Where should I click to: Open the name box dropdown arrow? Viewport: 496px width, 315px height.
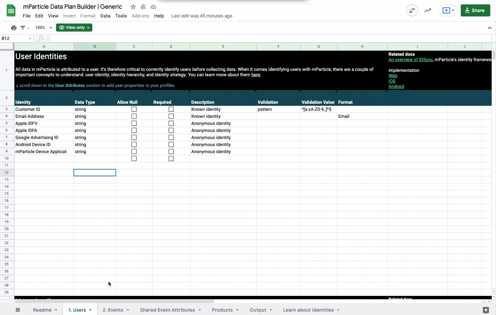pyautogui.click(x=30, y=39)
